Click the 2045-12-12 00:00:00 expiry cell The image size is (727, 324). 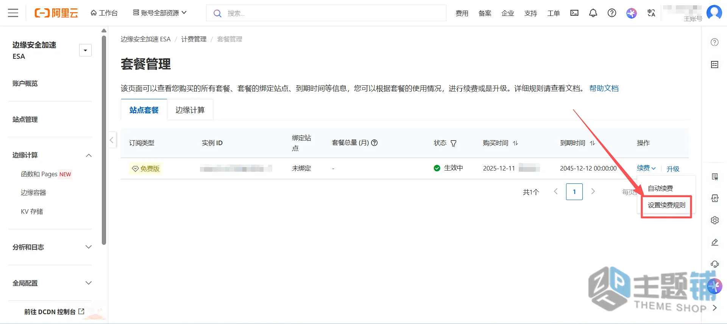[x=588, y=168]
